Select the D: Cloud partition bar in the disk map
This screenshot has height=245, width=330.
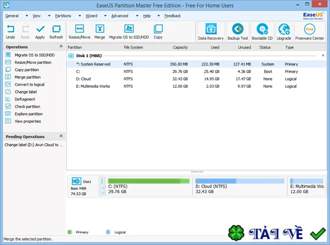(x=240, y=186)
